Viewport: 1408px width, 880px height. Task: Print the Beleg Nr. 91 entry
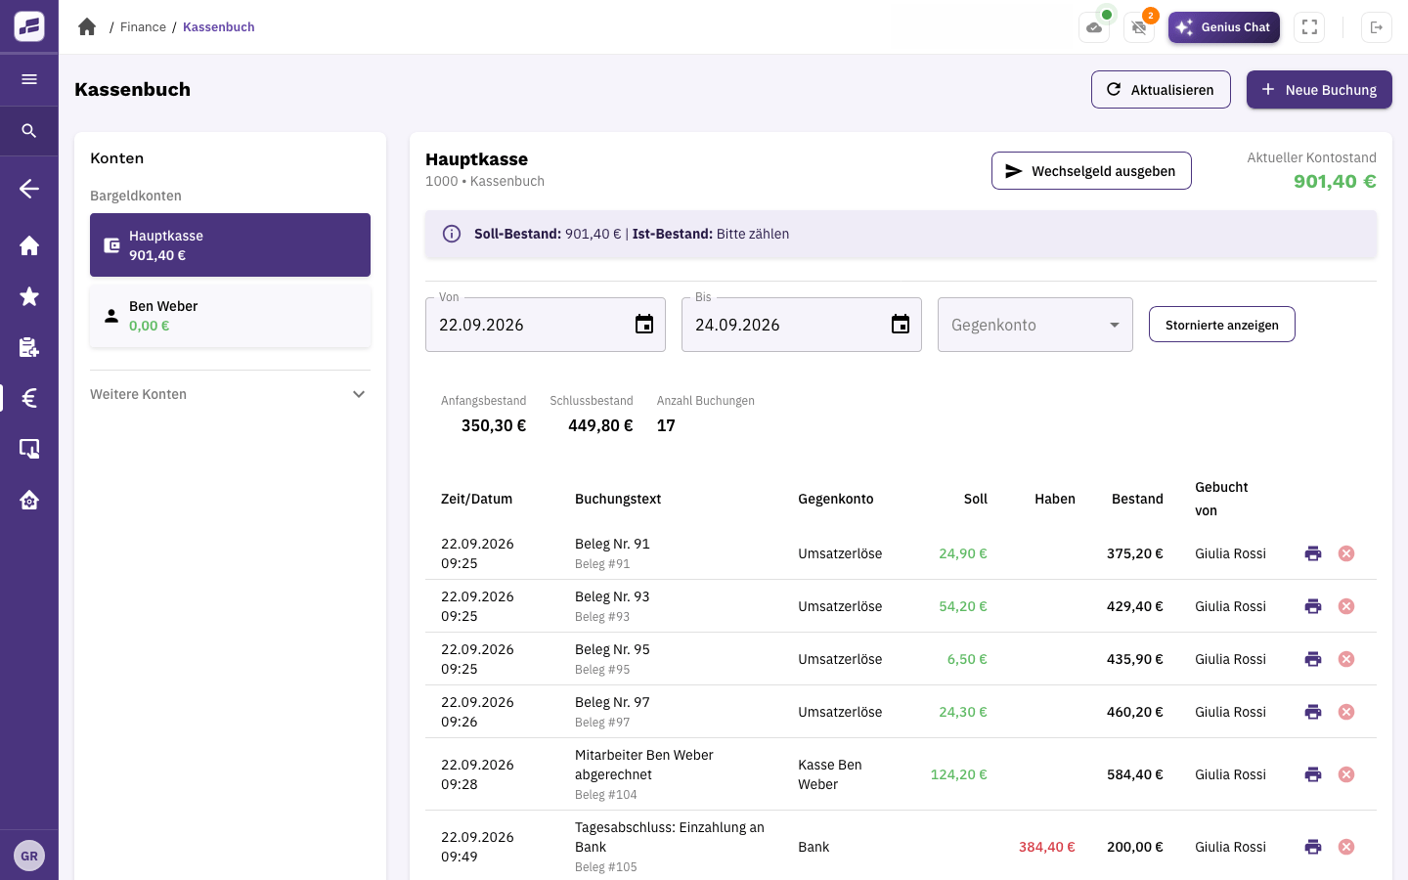(1313, 553)
